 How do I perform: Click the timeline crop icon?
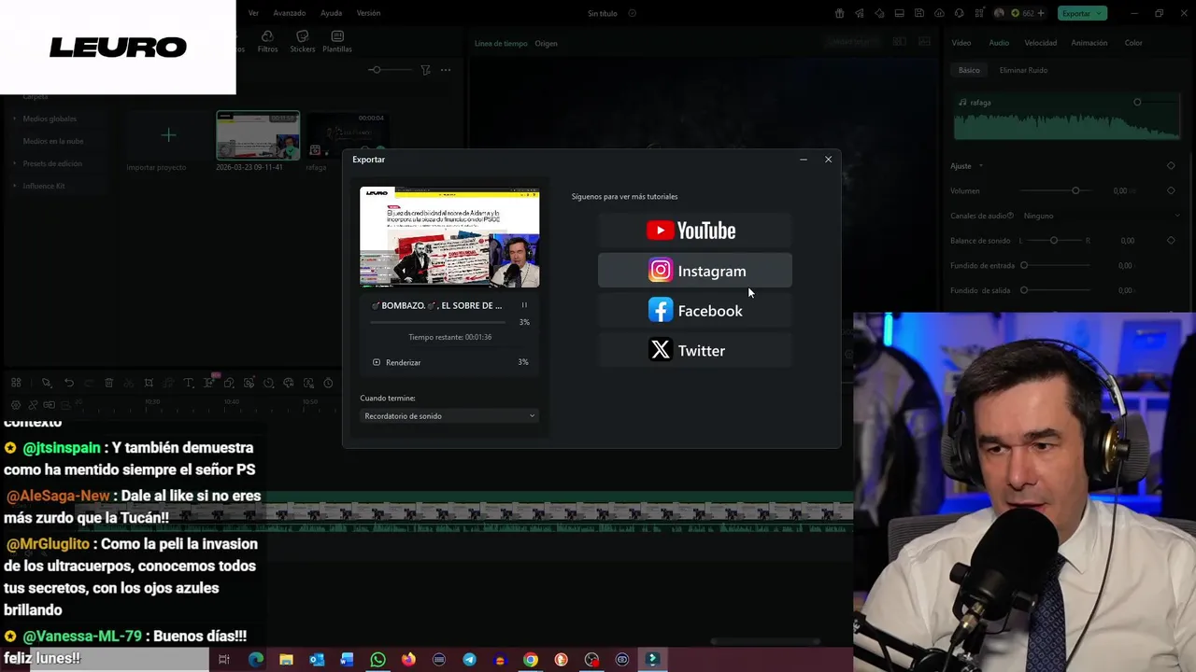149,383
